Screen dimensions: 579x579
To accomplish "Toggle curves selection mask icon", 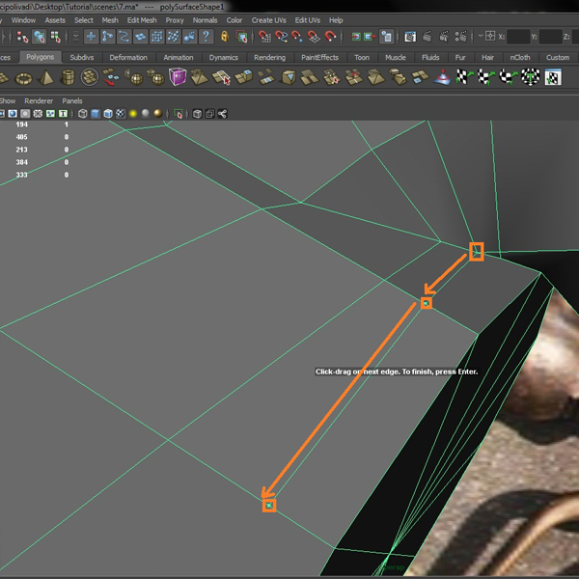I will [x=124, y=37].
